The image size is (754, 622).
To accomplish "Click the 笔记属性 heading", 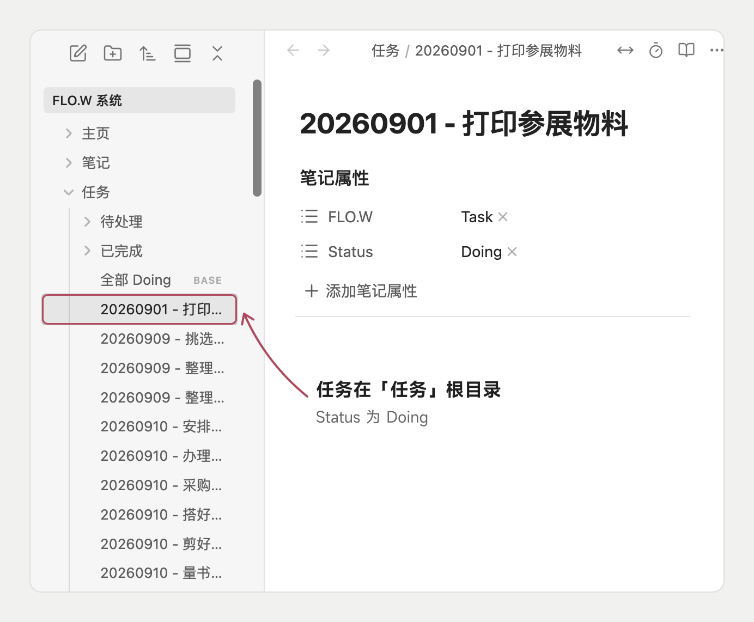I will [335, 178].
